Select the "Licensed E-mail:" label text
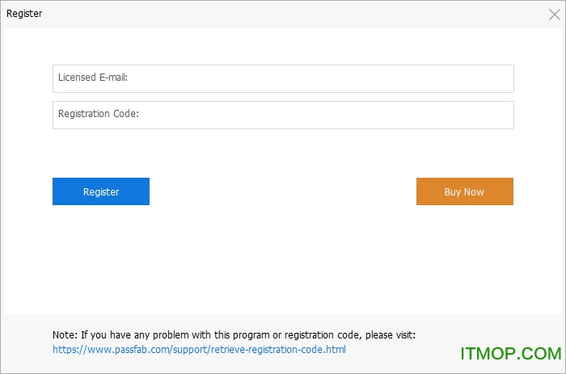 pyautogui.click(x=93, y=78)
